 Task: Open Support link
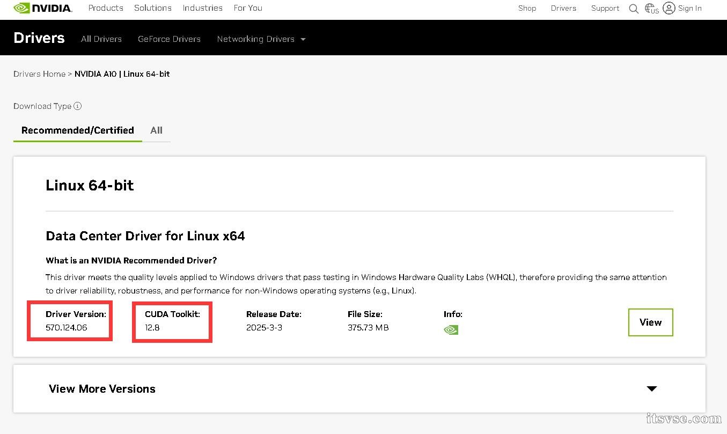pos(605,8)
